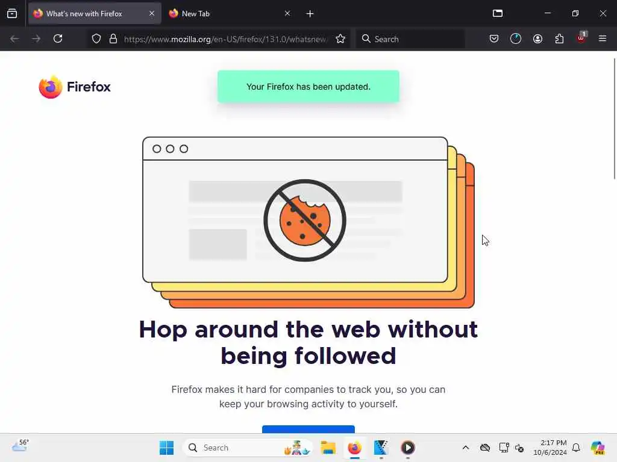Open the weather widget showing 56°
This screenshot has width=617, height=462.
[20, 446]
